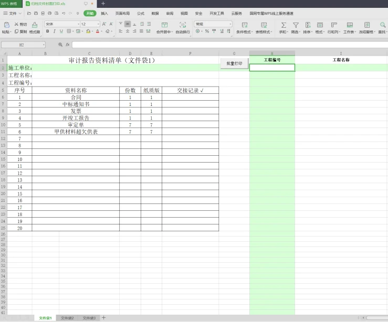Viewport: 388px width, 322px height.
Task: Toggle Italic formatting
Action: point(54,31)
